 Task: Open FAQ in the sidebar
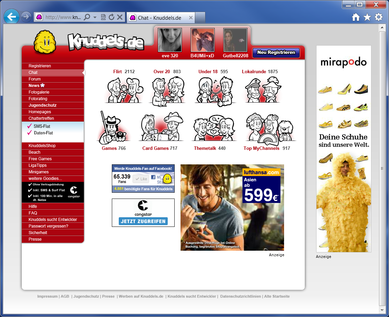53,213
